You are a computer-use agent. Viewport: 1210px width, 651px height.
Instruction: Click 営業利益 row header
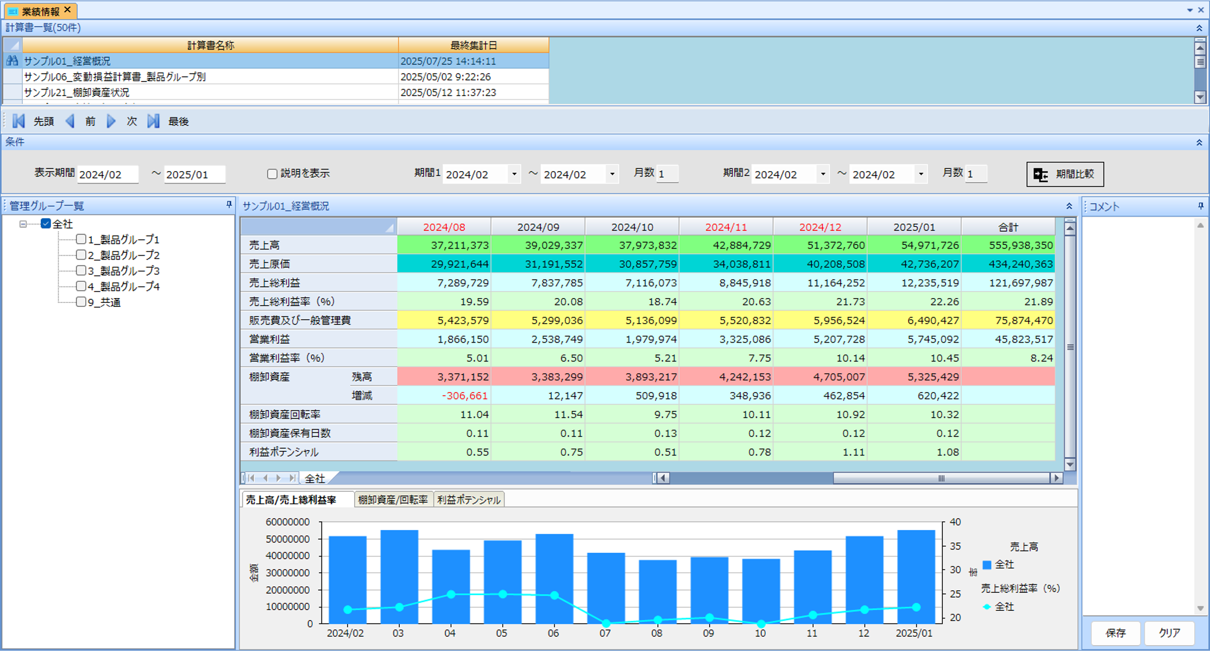319,339
